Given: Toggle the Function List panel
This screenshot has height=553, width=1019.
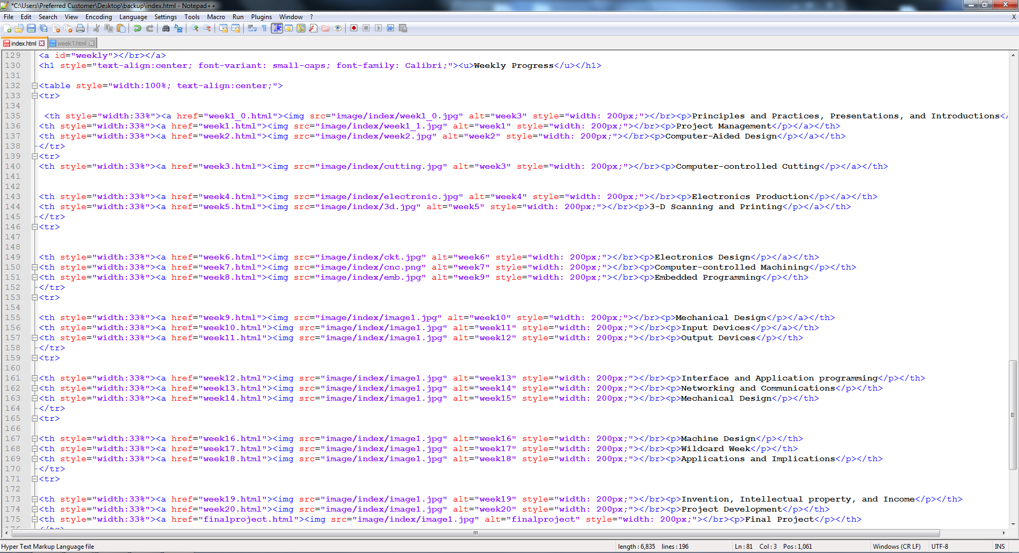Looking at the screenshot, I should pos(313,28).
